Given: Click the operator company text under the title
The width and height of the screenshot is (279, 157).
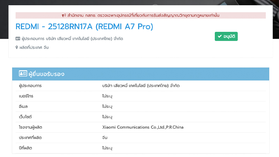Looking at the screenshot, I should point(72,39).
